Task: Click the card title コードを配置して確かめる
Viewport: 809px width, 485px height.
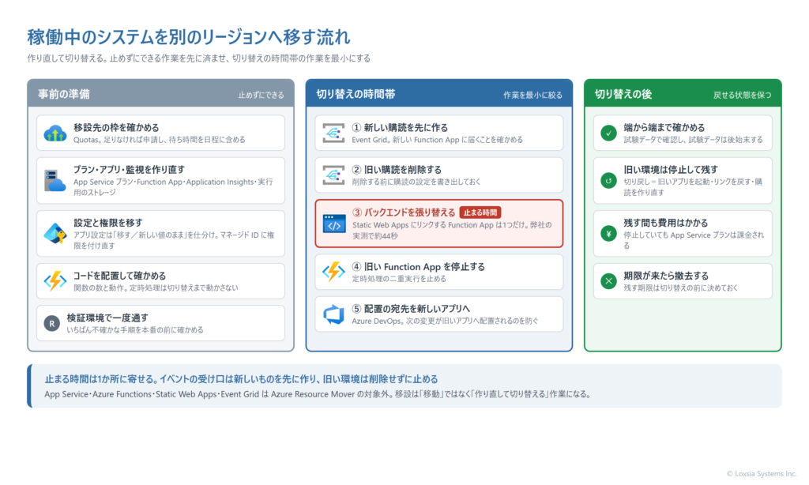Action: [x=120, y=276]
